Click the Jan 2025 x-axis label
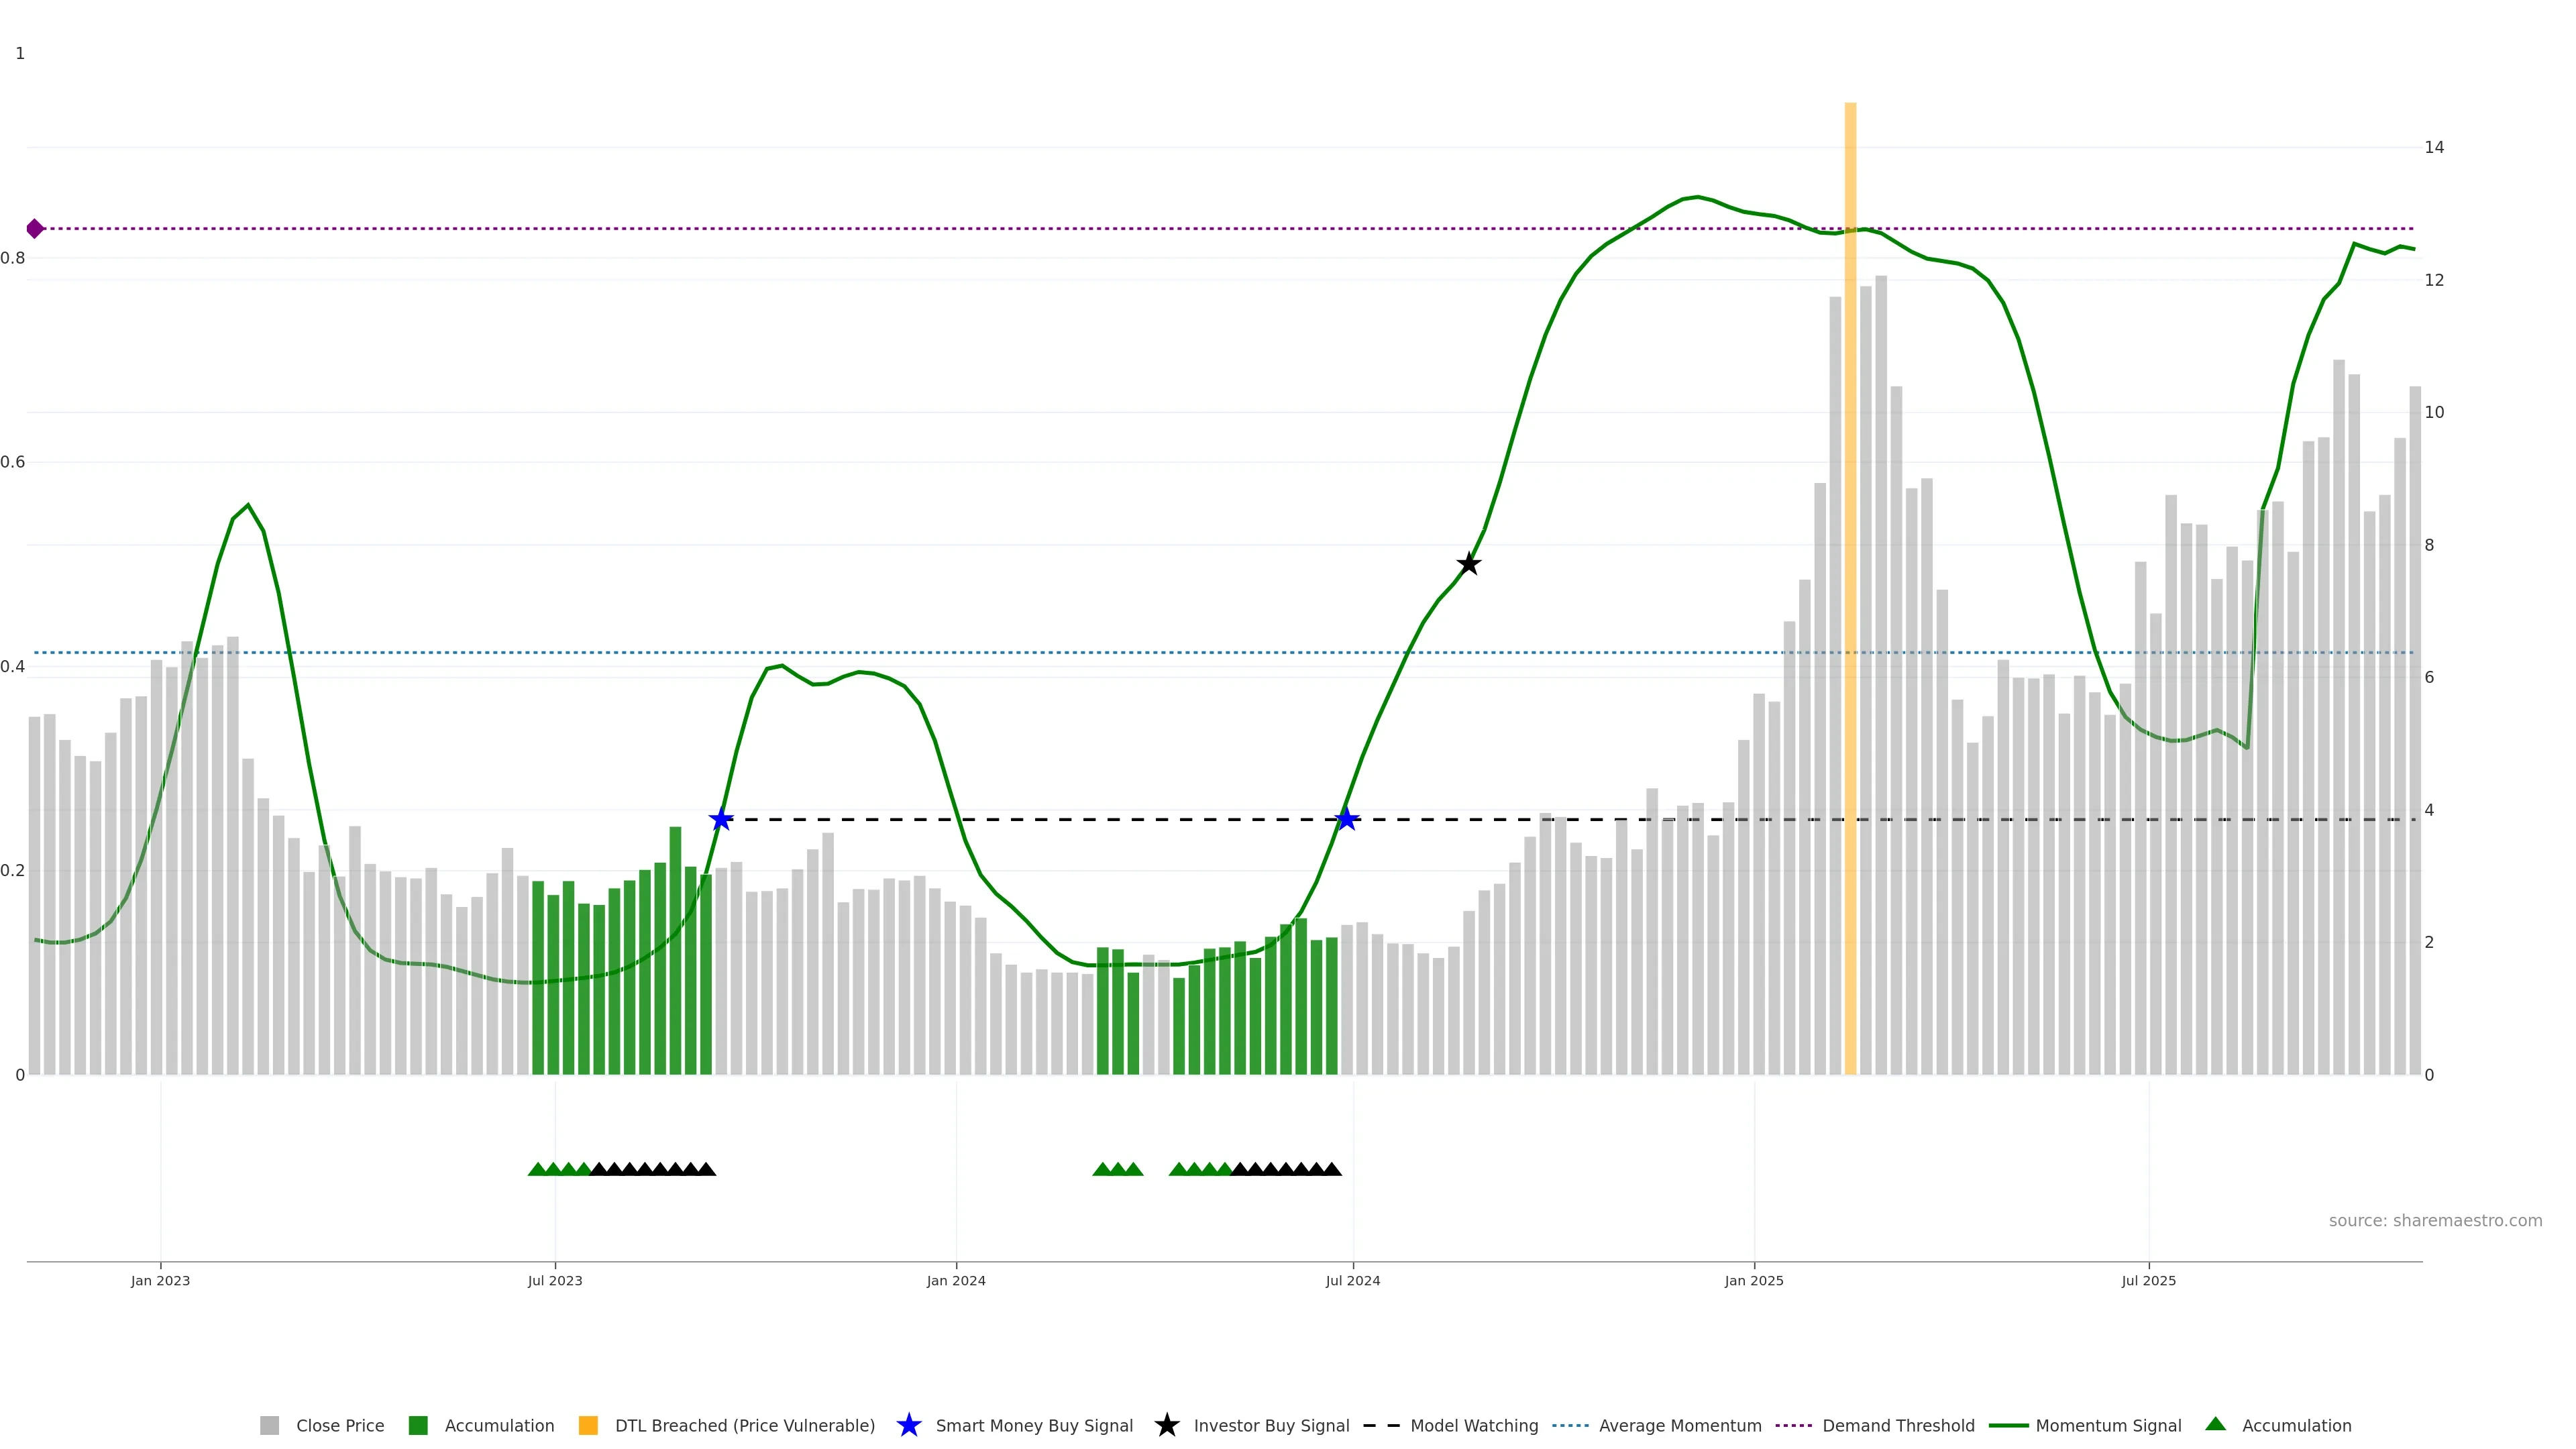The width and height of the screenshot is (2576, 1449). click(x=1753, y=1281)
